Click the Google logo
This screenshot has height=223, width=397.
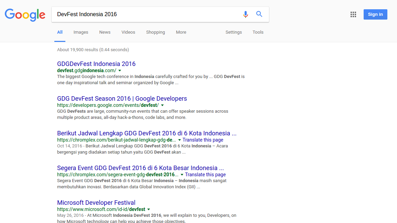[25, 15]
